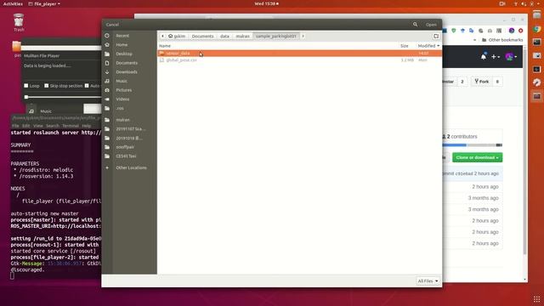The image size is (544, 306).
Task: Toggle the Loop checkbox in File Player
Action: coord(26,86)
